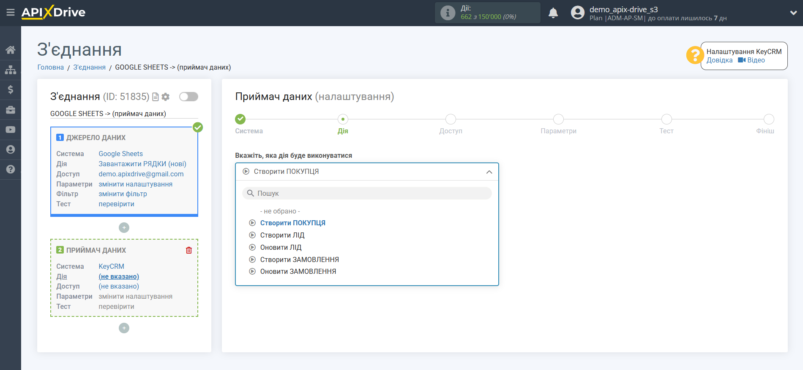The width and height of the screenshot is (803, 370).
Task: Add step with plus between source and receiver
Action: pyautogui.click(x=124, y=228)
